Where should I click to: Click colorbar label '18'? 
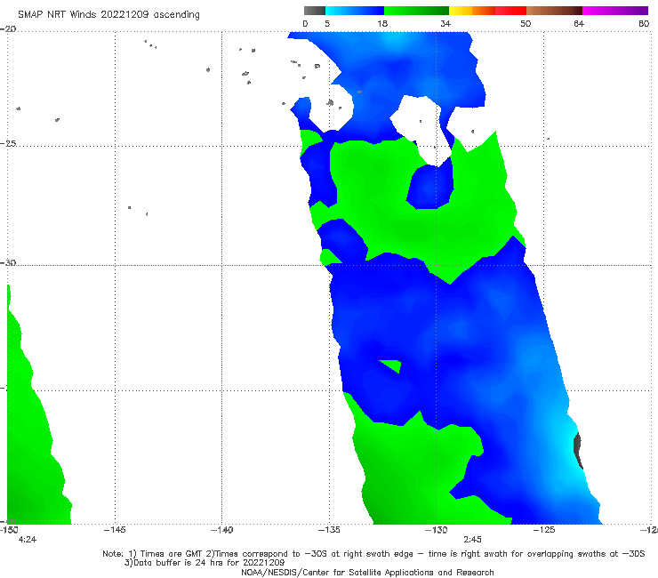click(382, 23)
